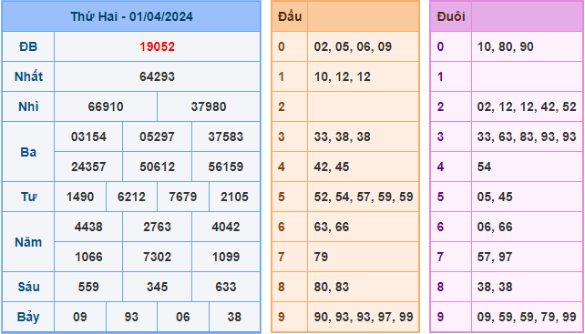This screenshot has width=585, height=334.
Task: Select the Nhì row label
Action: [x=28, y=107]
